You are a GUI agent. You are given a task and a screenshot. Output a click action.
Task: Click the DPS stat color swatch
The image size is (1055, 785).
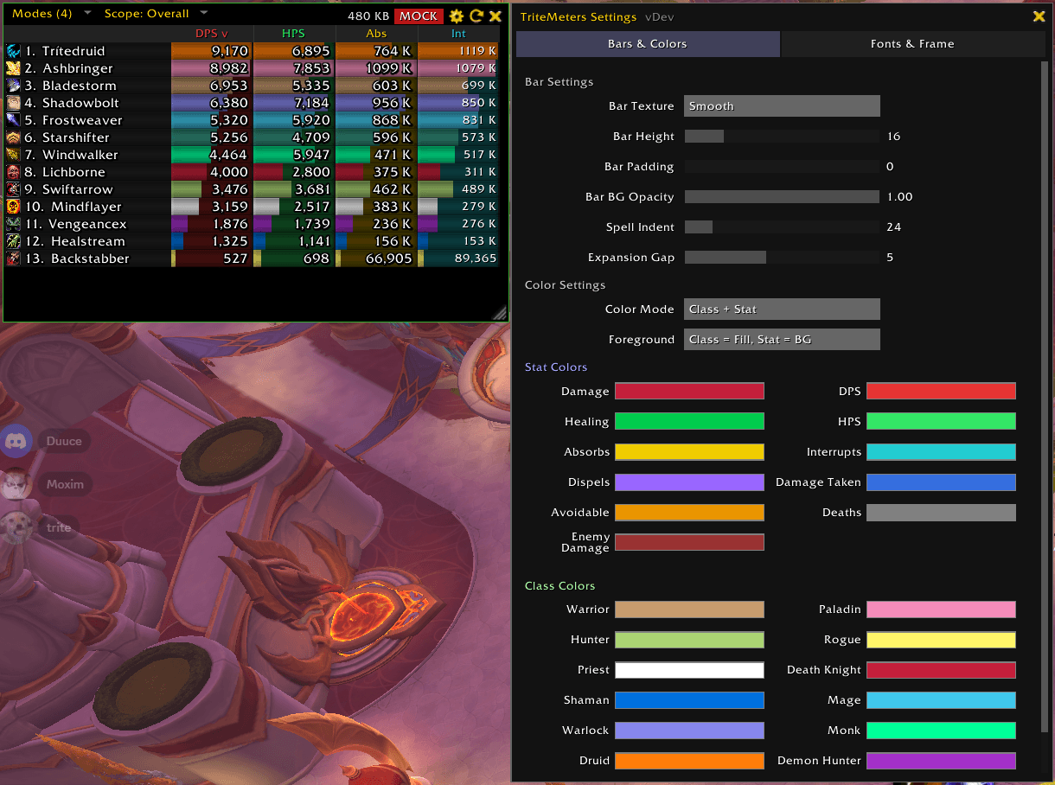coord(941,392)
